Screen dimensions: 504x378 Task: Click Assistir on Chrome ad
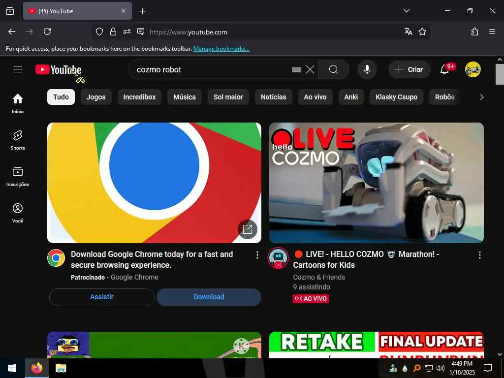point(102,297)
